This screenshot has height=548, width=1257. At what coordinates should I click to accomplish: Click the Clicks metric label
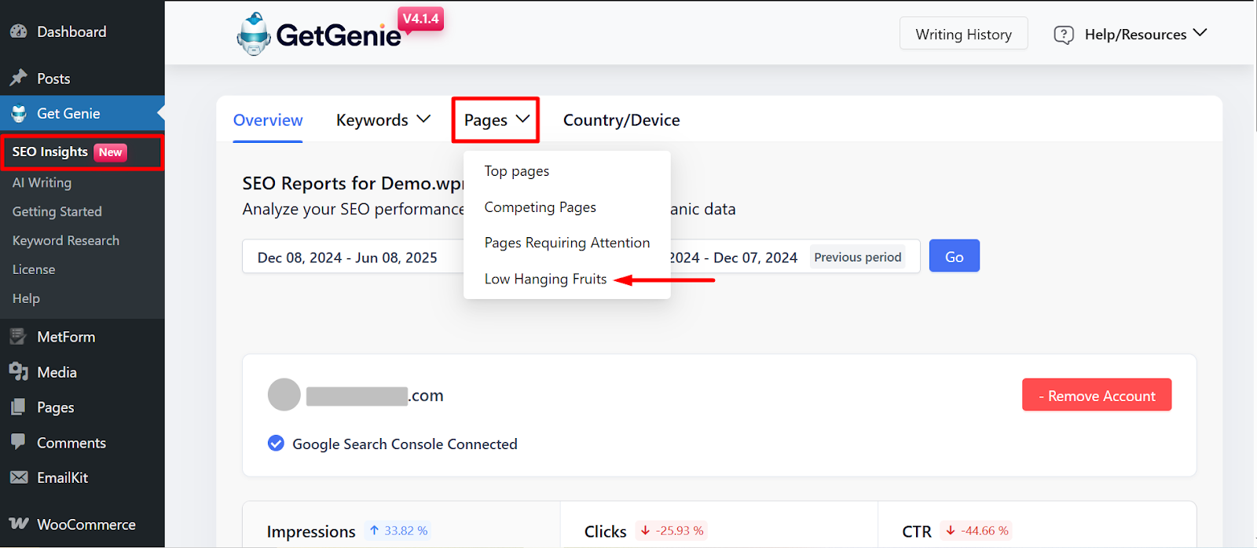(x=606, y=532)
